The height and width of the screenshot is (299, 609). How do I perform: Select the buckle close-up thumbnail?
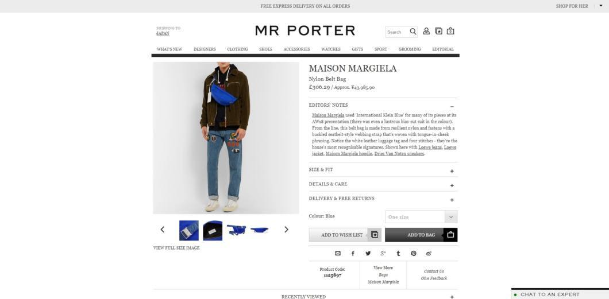tap(189, 230)
